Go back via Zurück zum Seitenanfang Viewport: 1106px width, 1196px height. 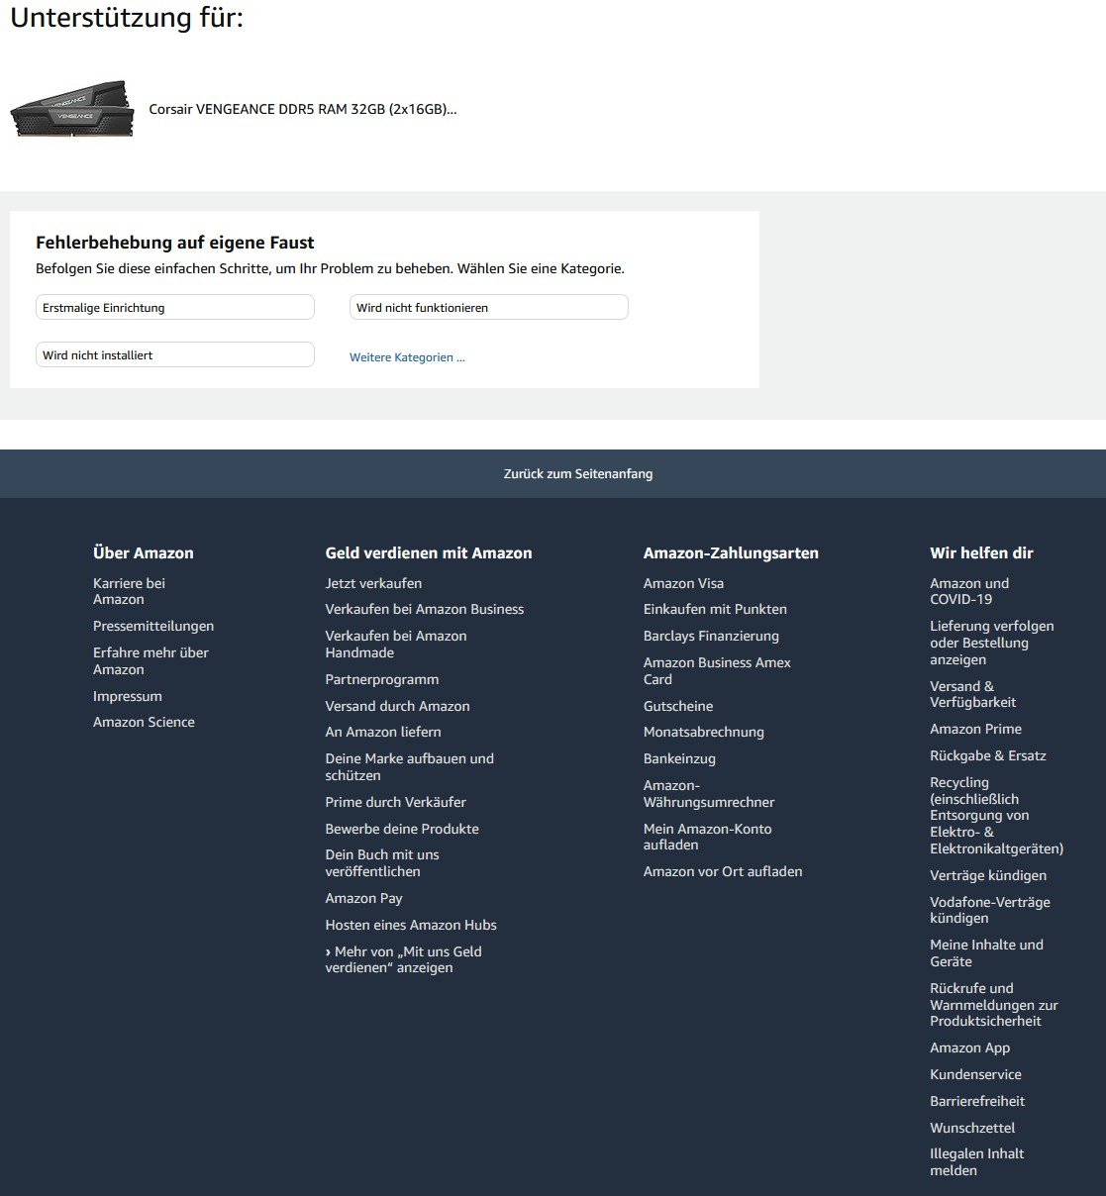tap(578, 474)
